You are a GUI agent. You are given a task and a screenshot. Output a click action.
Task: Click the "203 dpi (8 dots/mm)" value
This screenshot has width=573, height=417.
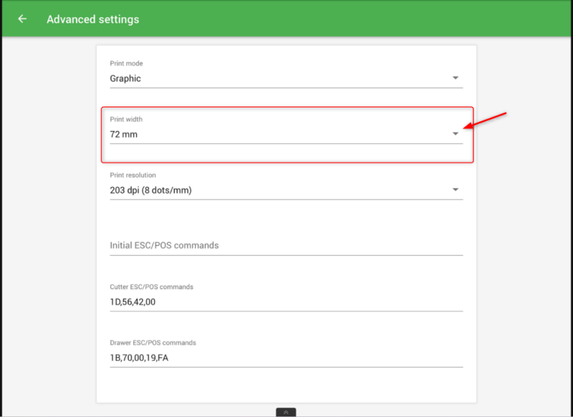[150, 190]
